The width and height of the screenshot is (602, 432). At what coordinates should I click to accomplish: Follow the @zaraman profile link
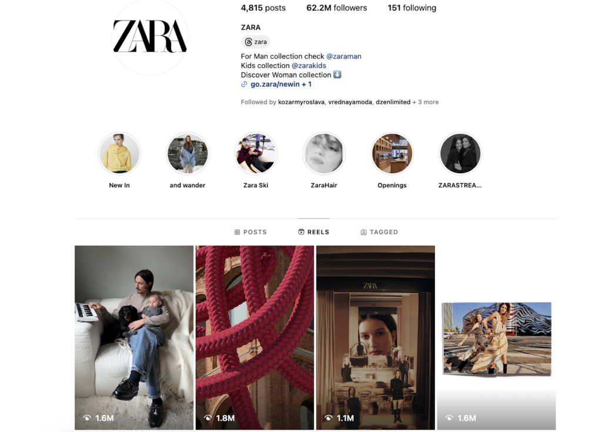pos(343,56)
